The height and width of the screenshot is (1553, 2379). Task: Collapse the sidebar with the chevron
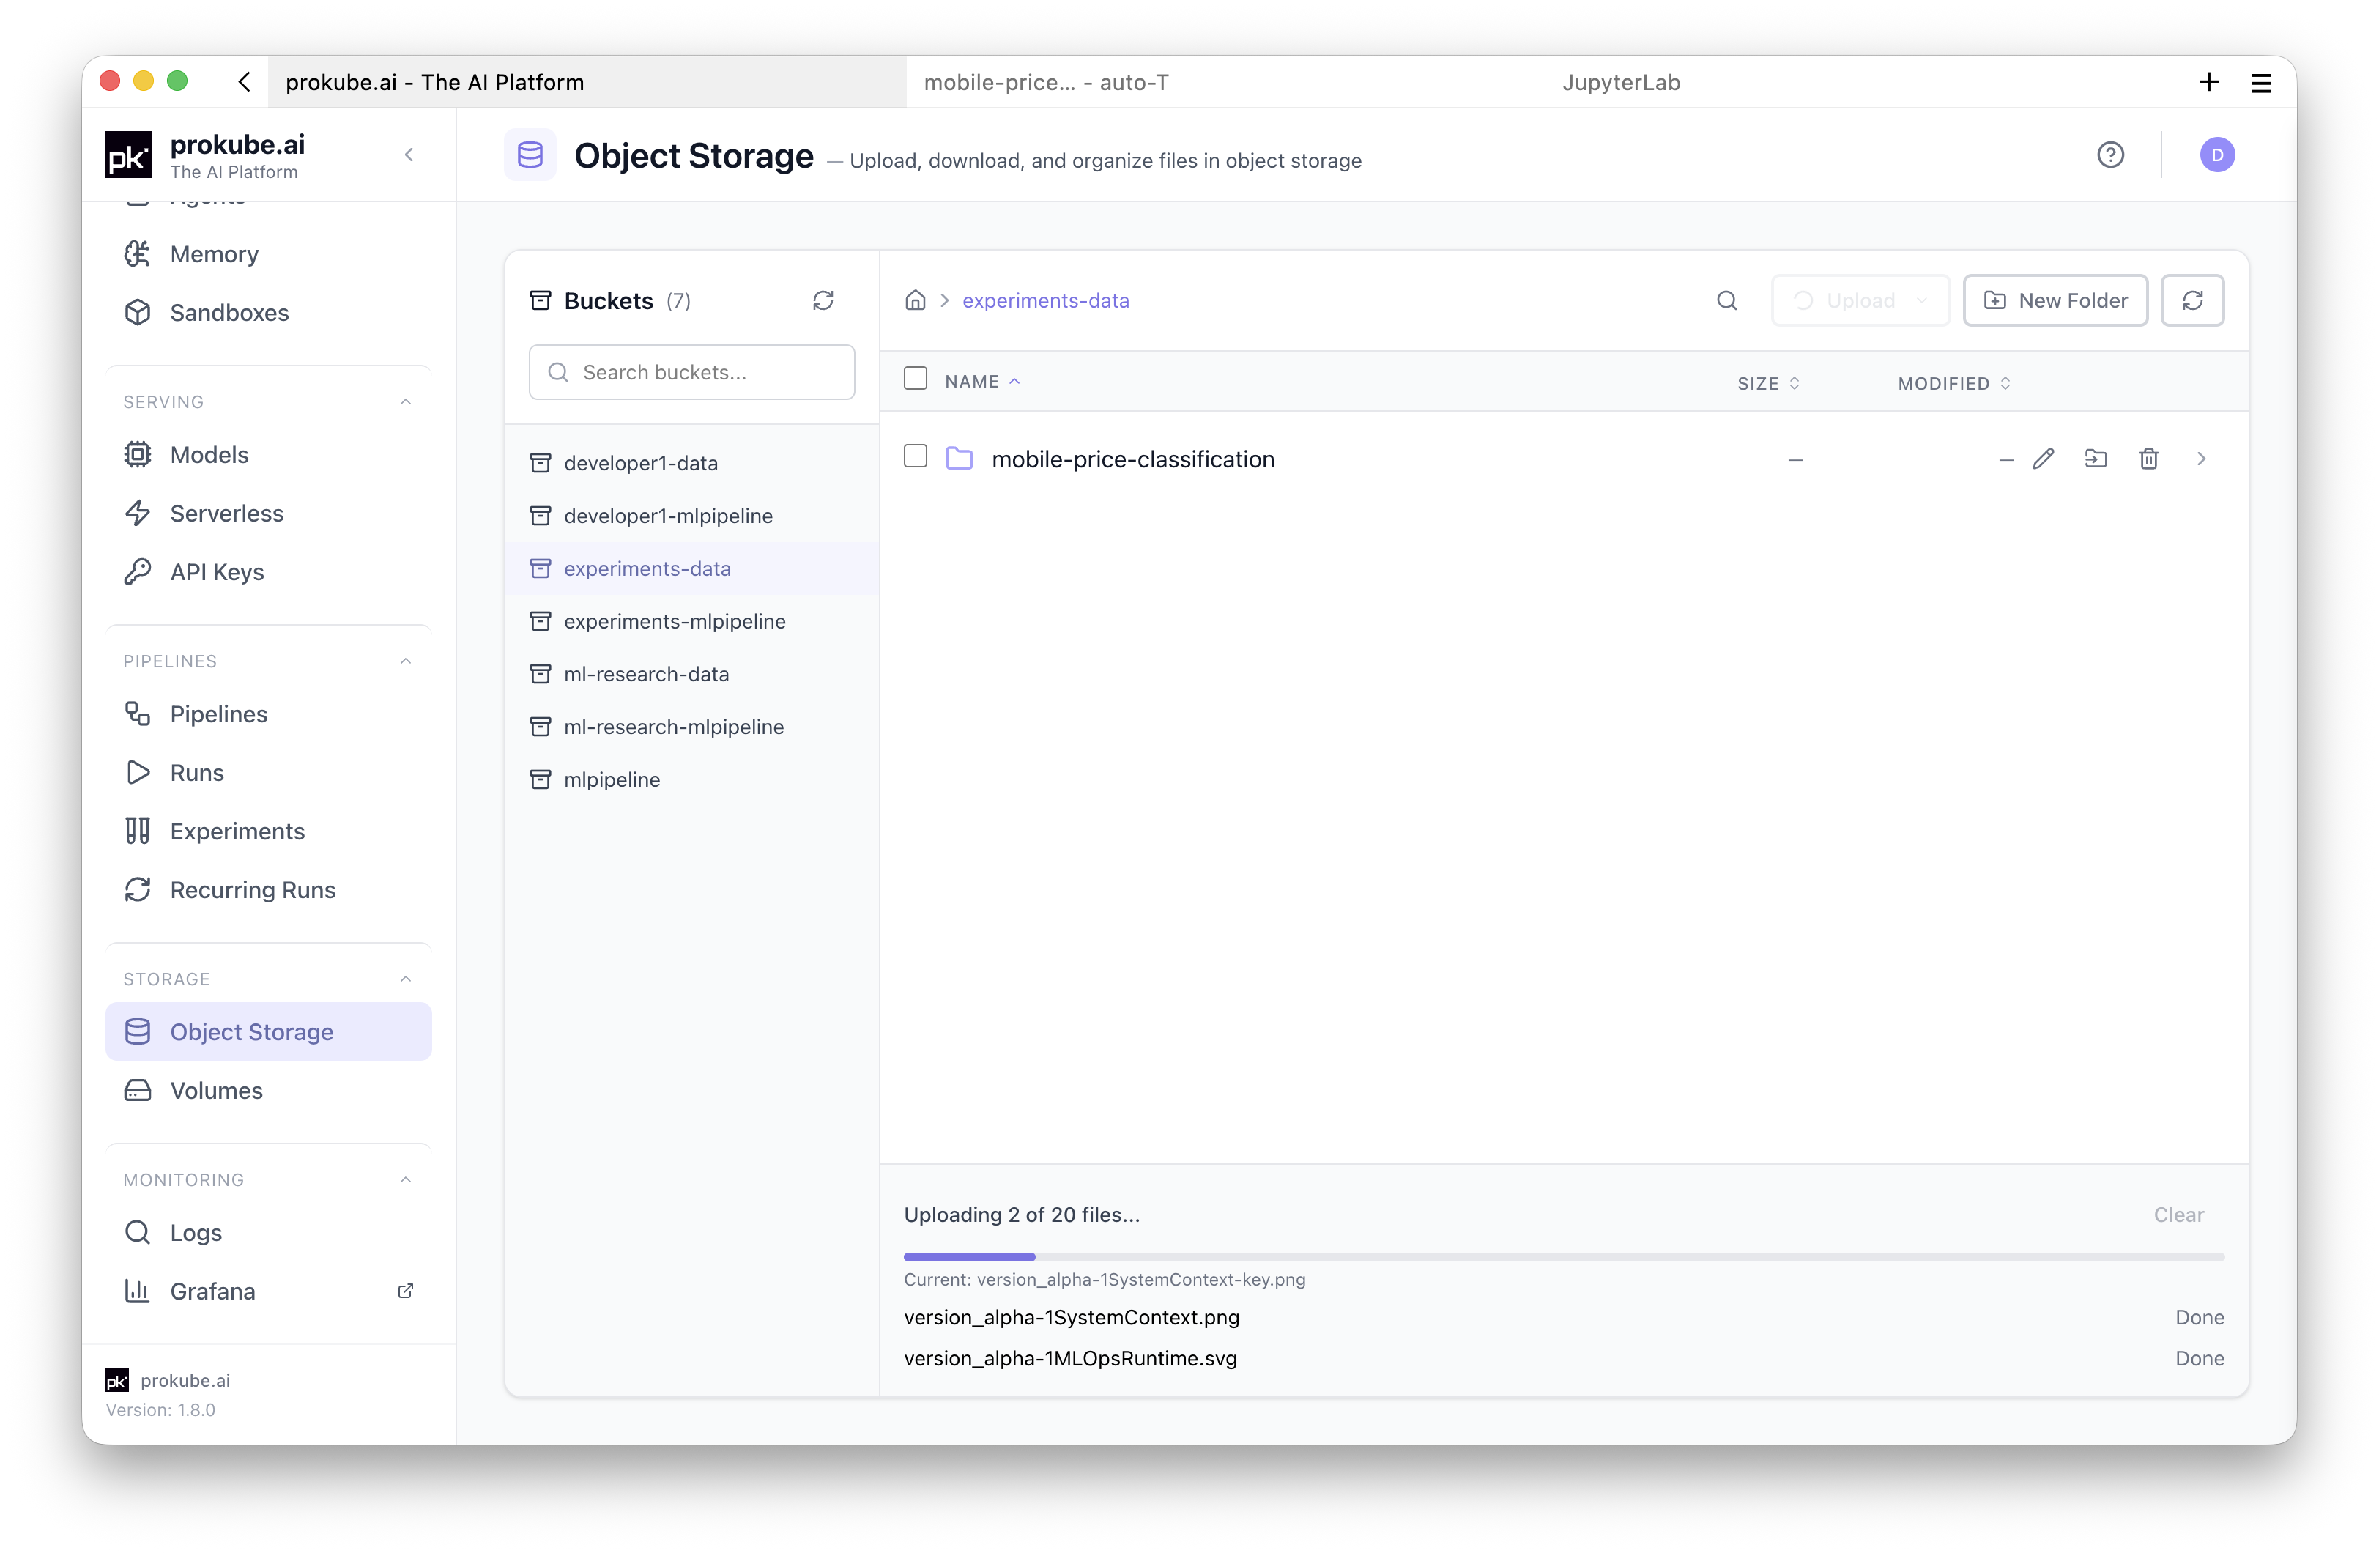coord(409,155)
